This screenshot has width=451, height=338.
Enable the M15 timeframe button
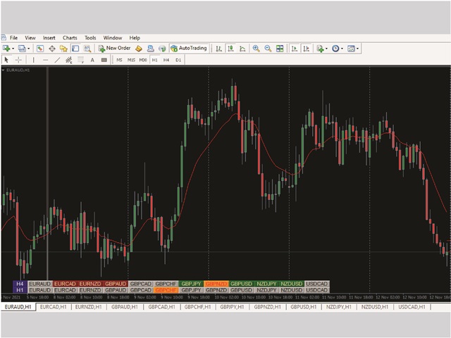click(131, 60)
